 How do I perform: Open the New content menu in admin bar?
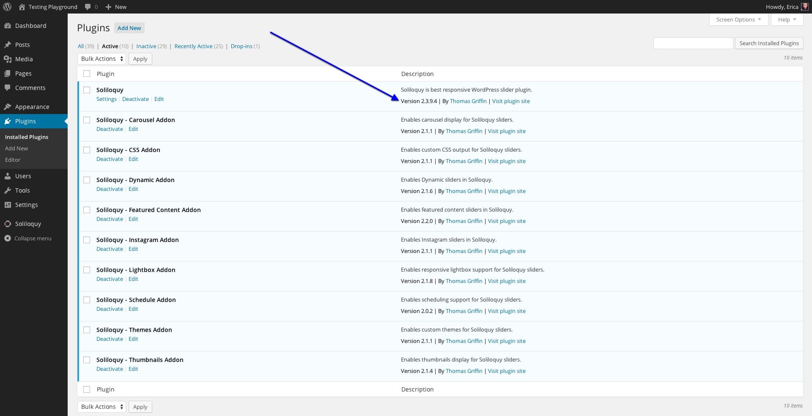(x=116, y=7)
